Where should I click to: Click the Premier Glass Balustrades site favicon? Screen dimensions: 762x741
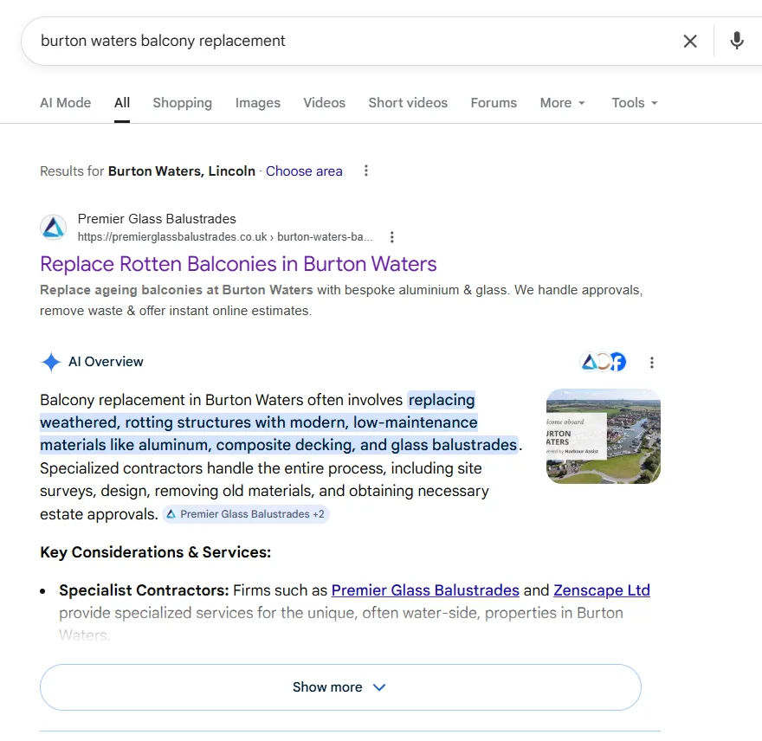point(53,227)
